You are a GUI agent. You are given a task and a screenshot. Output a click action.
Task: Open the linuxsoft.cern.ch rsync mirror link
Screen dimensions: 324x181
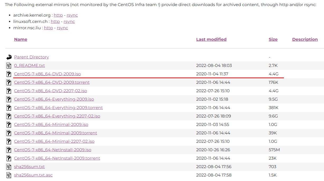coord(69,21)
